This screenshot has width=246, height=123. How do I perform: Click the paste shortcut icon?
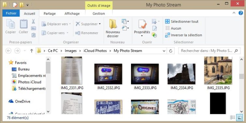click(x=33, y=35)
